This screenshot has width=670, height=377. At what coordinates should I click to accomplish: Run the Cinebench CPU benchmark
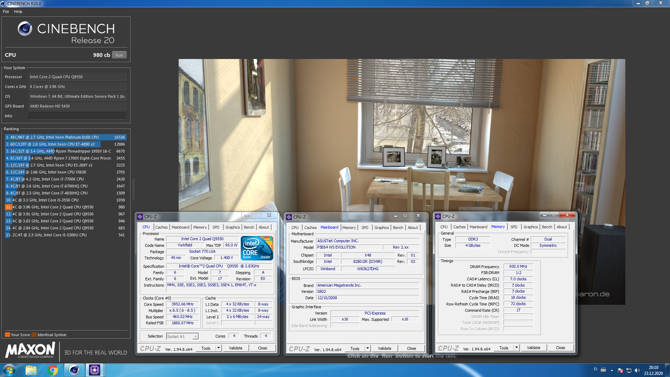(119, 55)
